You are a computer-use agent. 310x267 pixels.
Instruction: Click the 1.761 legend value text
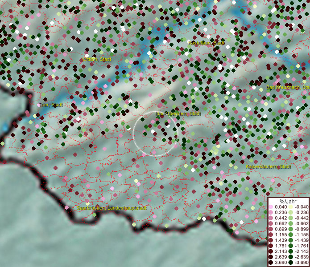pos(281,246)
